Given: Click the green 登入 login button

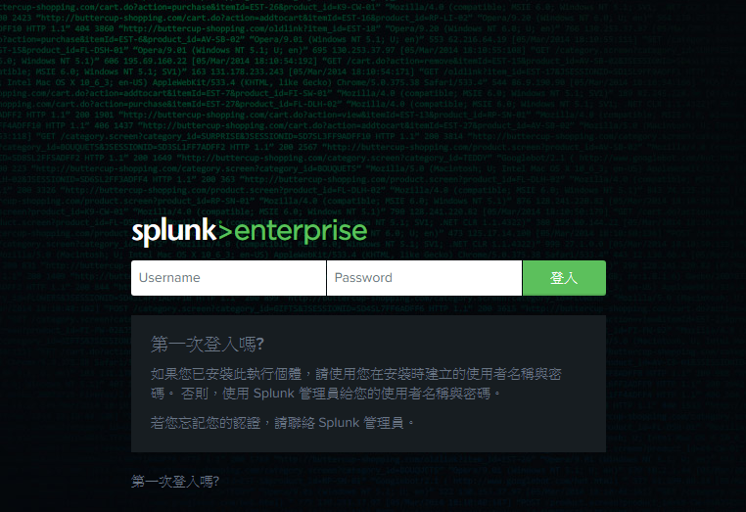Looking at the screenshot, I should (564, 278).
